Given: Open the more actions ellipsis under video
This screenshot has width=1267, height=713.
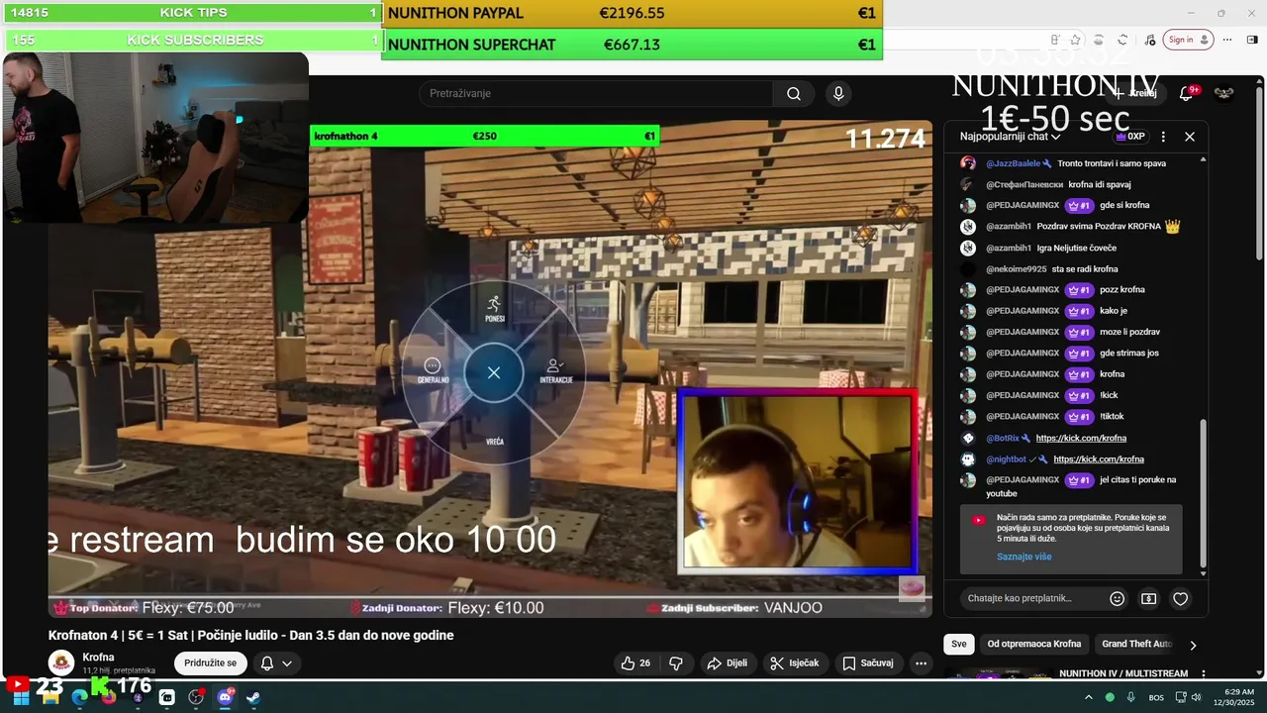Looking at the screenshot, I should coord(921,662).
